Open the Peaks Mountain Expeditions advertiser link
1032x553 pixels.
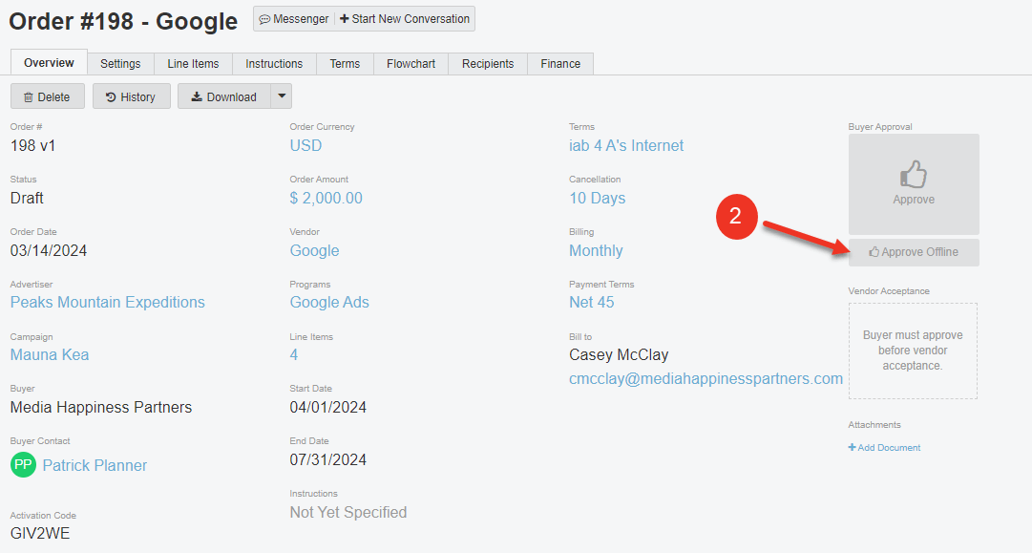[107, 302]
